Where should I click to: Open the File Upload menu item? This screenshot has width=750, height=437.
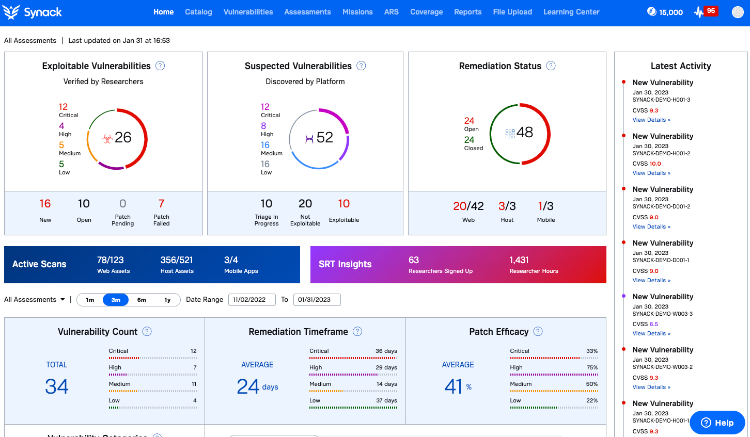[x=512, y=12]
